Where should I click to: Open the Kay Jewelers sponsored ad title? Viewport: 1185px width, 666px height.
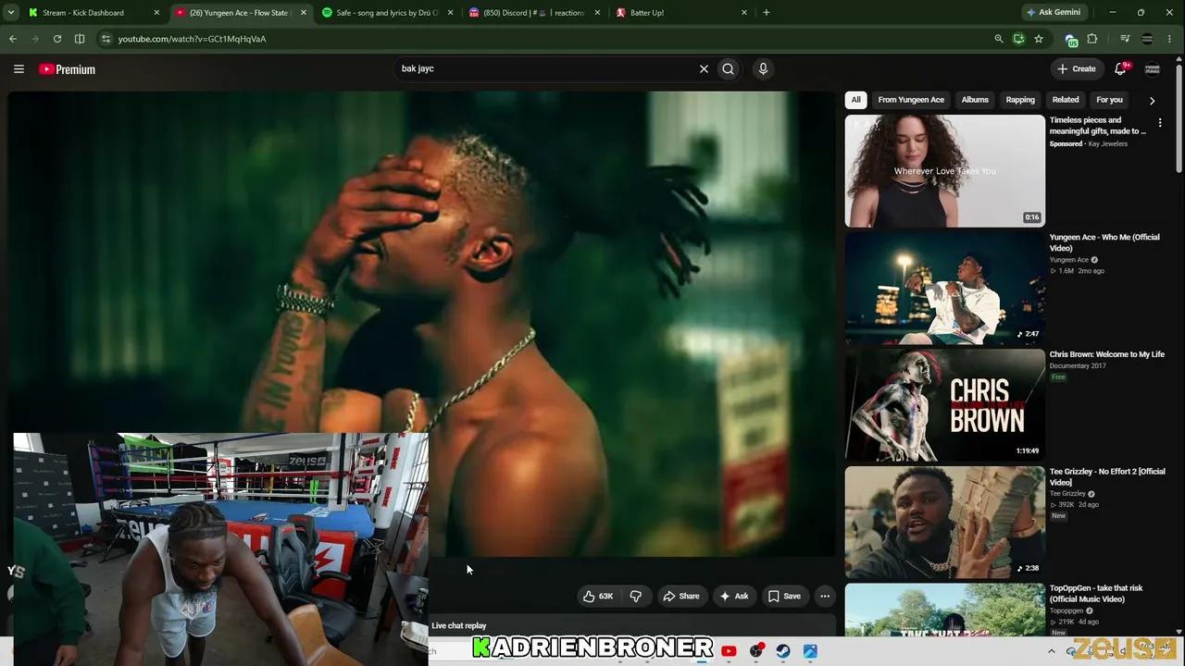coord(1098,126)
